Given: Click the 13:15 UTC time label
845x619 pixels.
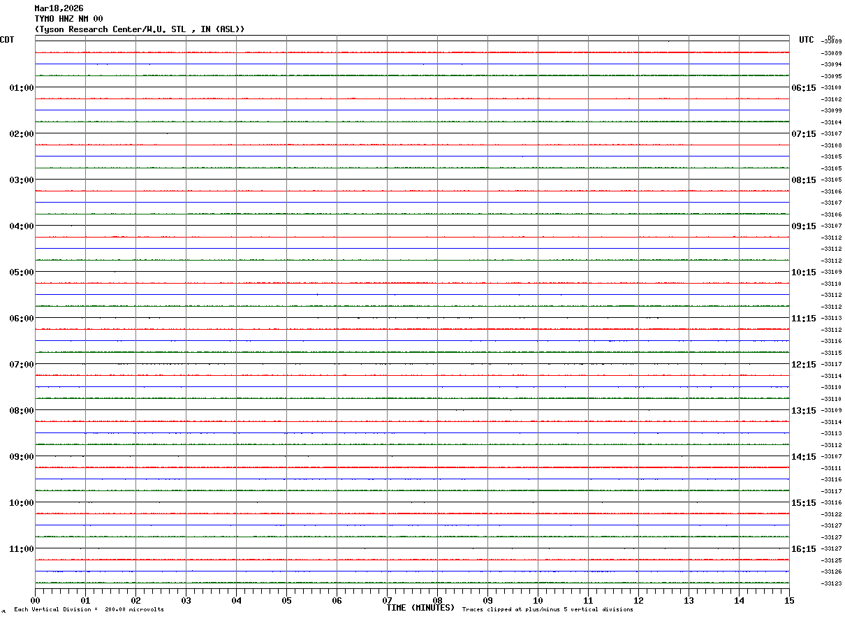Looking at the screenshot, I should click(x=804, y=411).
